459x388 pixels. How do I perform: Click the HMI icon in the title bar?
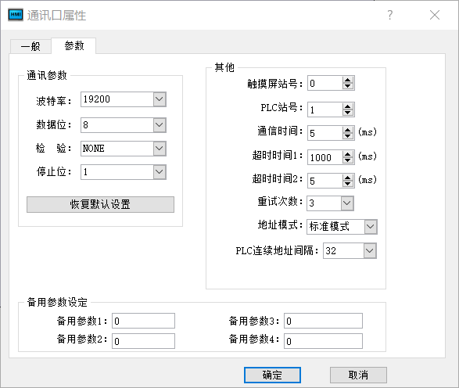pyautogui.click(x=16, y=15)
